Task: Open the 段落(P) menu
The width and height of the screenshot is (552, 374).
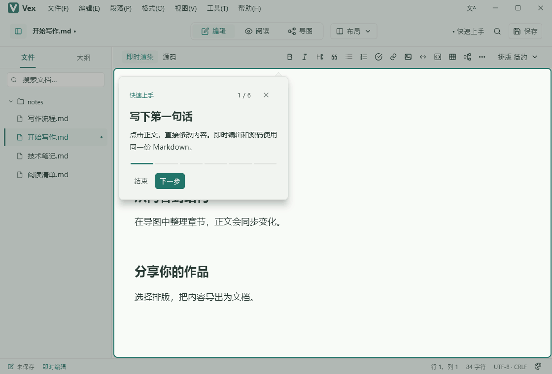Action: 121,8
